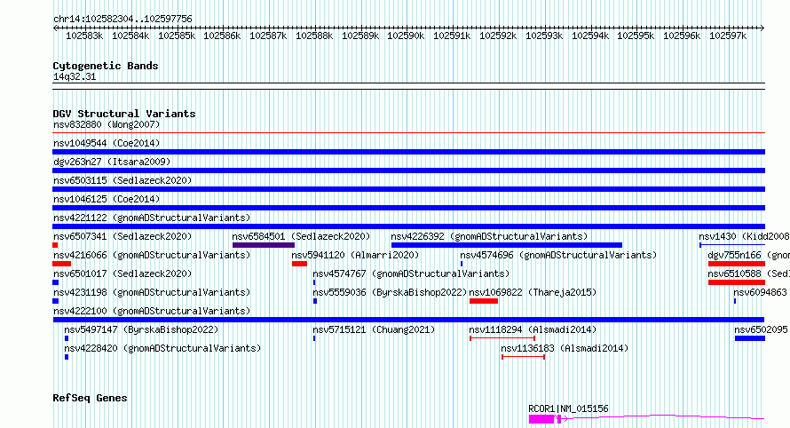The height and width of the screenshot is (428, 790).
Task: Click the DGV Structural Variants track title
Action: coord(124,114)
